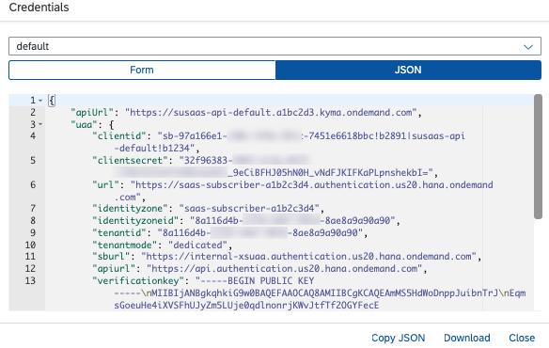Click the "tenantid" key on line 9
Image resolution: width=549 pixels, height=348 pixels.
[x=119, y=232]
